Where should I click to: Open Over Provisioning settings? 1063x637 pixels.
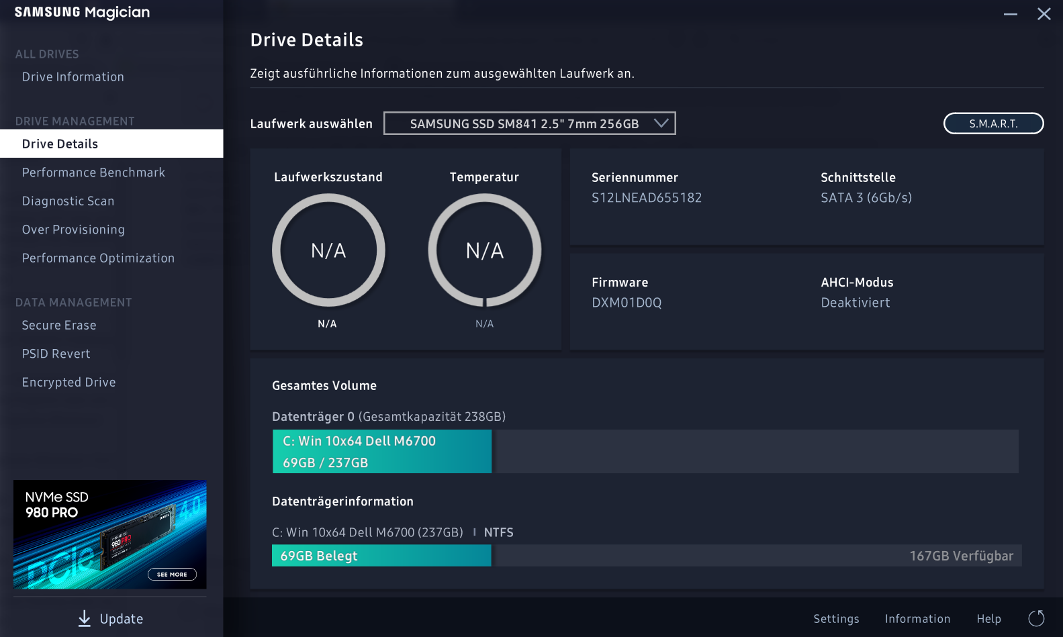pyautogui.click(x=73, y=230)
